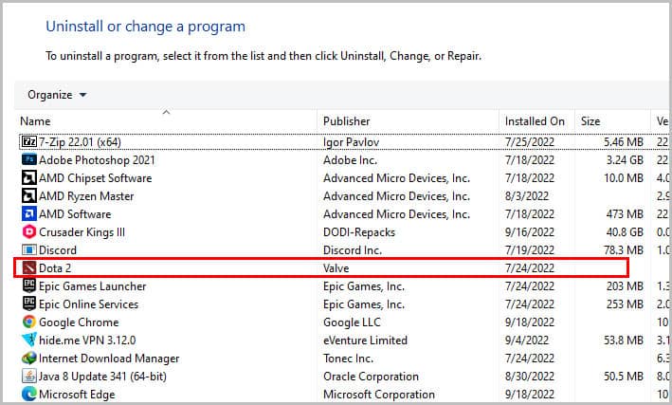Image resolution: width=672 pixels, height=405 pixels.
Task: Click the Adobe Photoshop 2021 icon
Action: pos(29,159)
